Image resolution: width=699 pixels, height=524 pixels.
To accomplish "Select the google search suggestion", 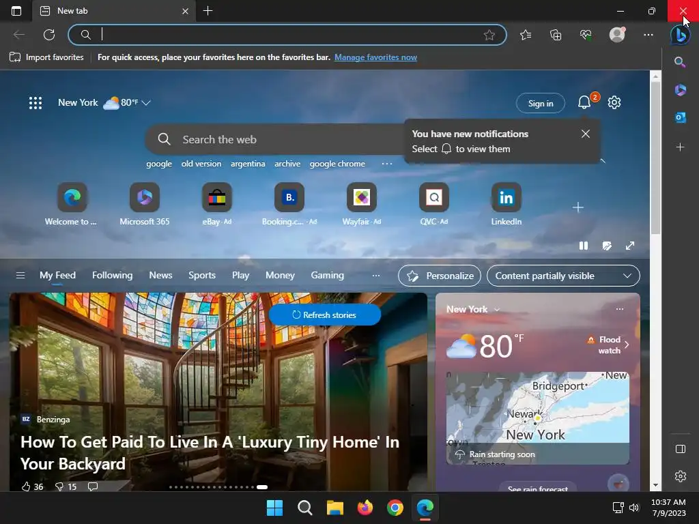I will (x=159, y=164).
